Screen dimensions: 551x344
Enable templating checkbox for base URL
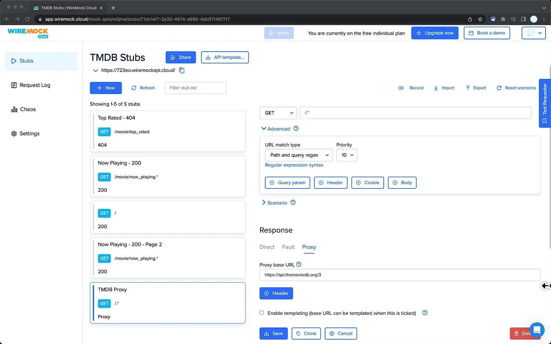click(262, 313)
